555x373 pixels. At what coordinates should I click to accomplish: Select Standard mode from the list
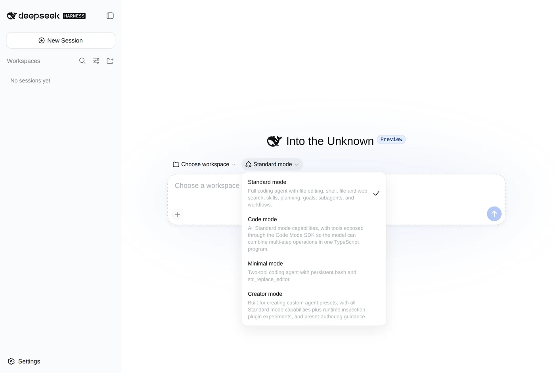314,193
